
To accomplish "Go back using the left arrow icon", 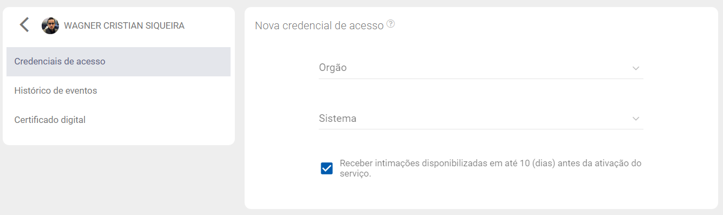I will click(24, 25).
